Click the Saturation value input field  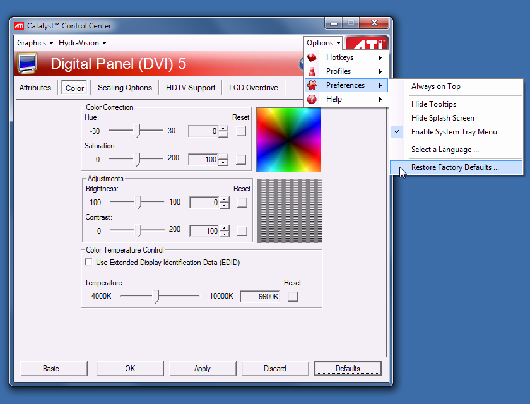(x=203, y=159)
